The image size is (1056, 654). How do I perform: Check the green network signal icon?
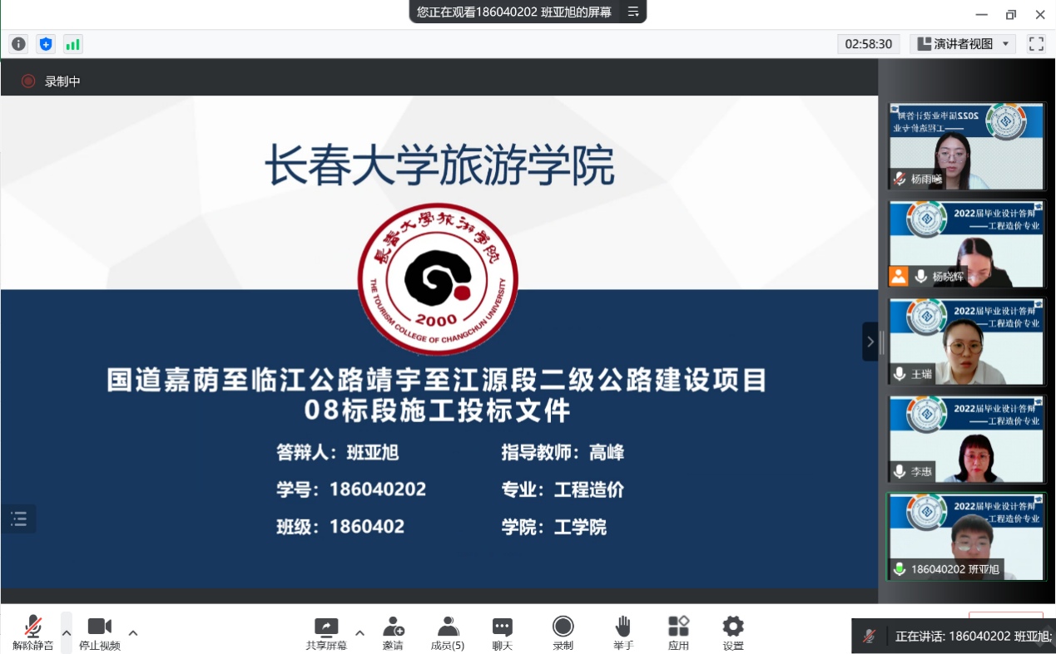pos(73,44)
